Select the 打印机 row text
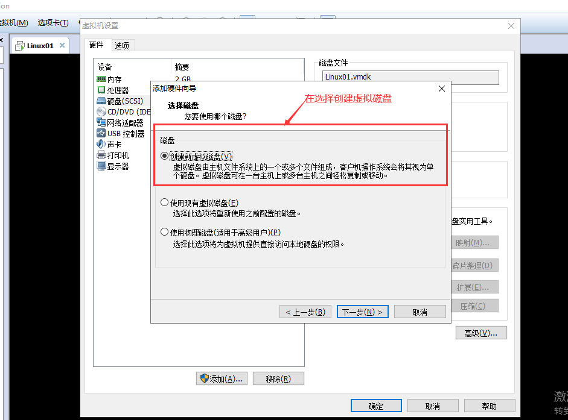The height and width of the screenshot is (420, 568). (x=118, y=155)
